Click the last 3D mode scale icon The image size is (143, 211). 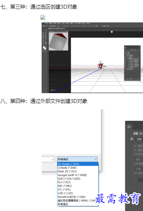point(108,26)
